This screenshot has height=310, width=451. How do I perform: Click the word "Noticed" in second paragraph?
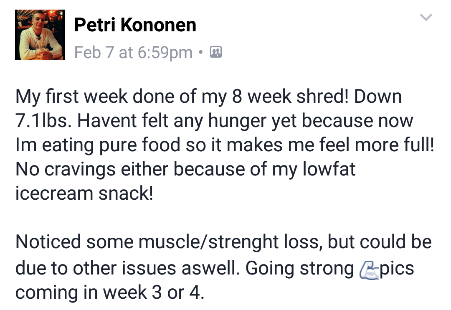(48, 242)
